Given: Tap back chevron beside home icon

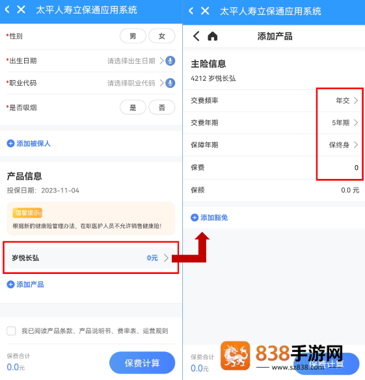Looking at the screenshot, I should click(x=196, y=36).
